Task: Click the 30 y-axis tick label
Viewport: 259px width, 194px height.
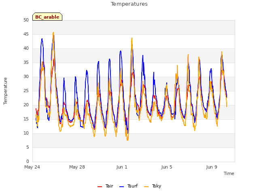Action: tap(26, 76)
